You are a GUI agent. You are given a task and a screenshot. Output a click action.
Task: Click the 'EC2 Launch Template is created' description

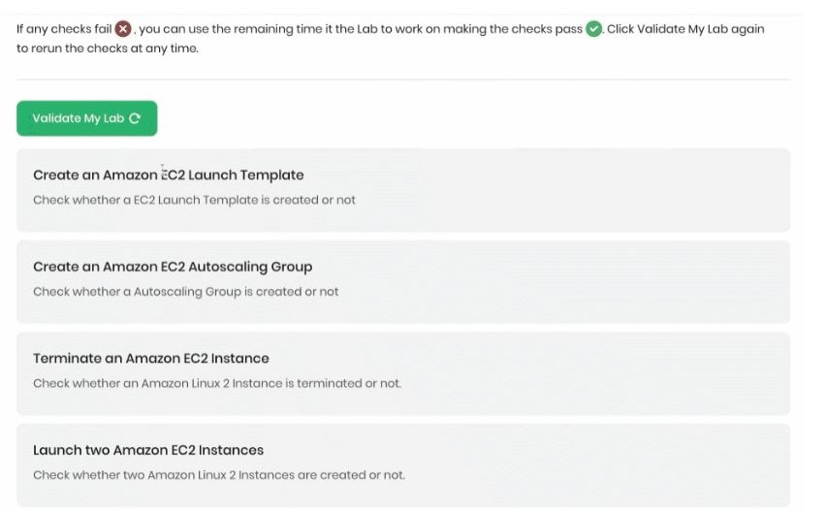pyautogui.click(x=194, y=201)
